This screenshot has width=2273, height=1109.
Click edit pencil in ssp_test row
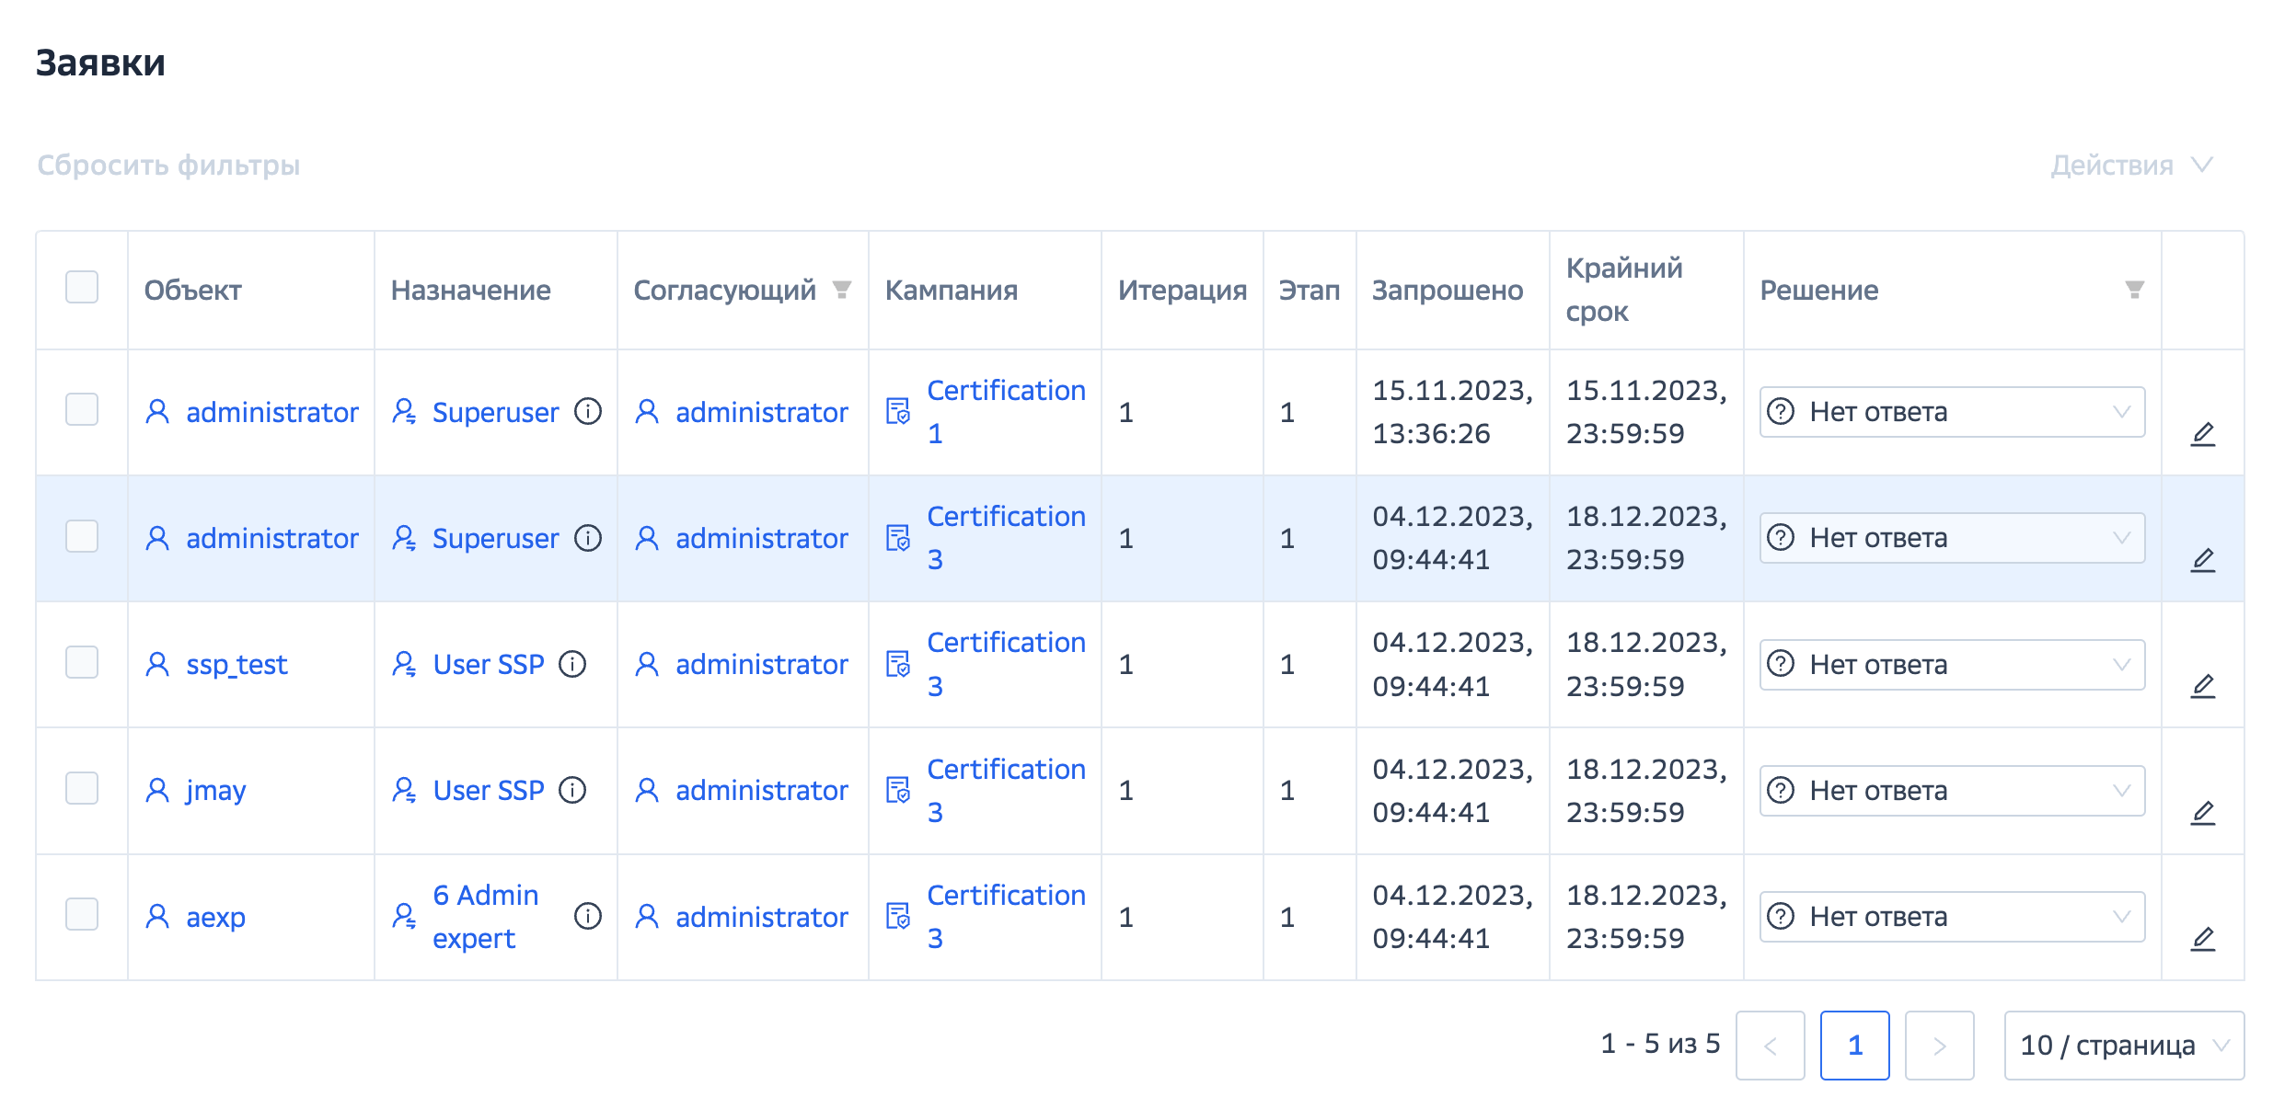[x=2202, y=687]
